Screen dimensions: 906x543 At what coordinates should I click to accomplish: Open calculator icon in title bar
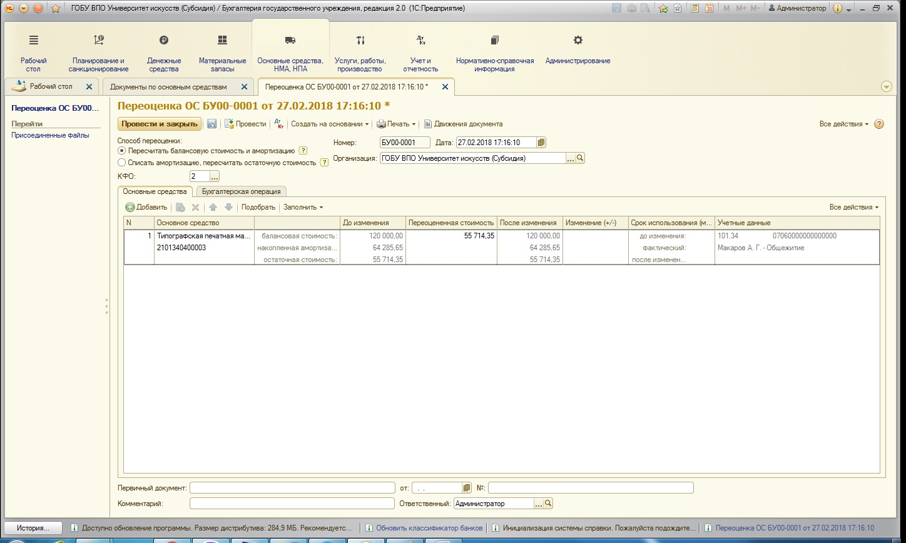(x=695, y=8)
